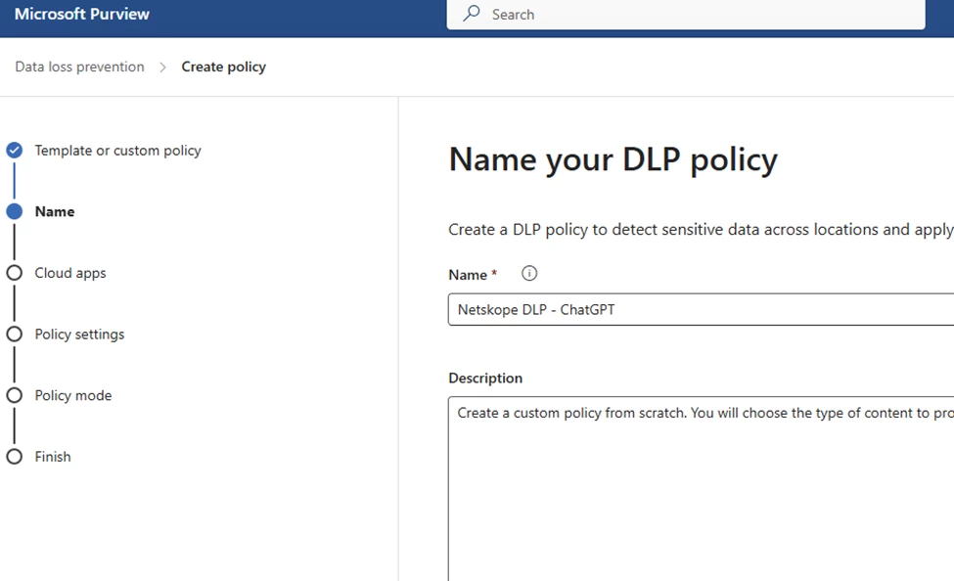Click inside the Description text area
The width and height of the screenshot is (954, 581).
(x=701, y=488)
